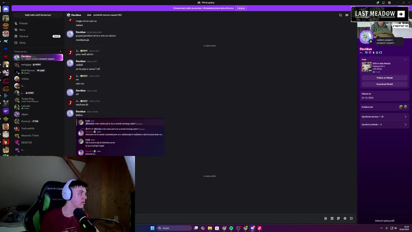Click the Davidus name in chat header
The image size is (412, 232).
76,15
